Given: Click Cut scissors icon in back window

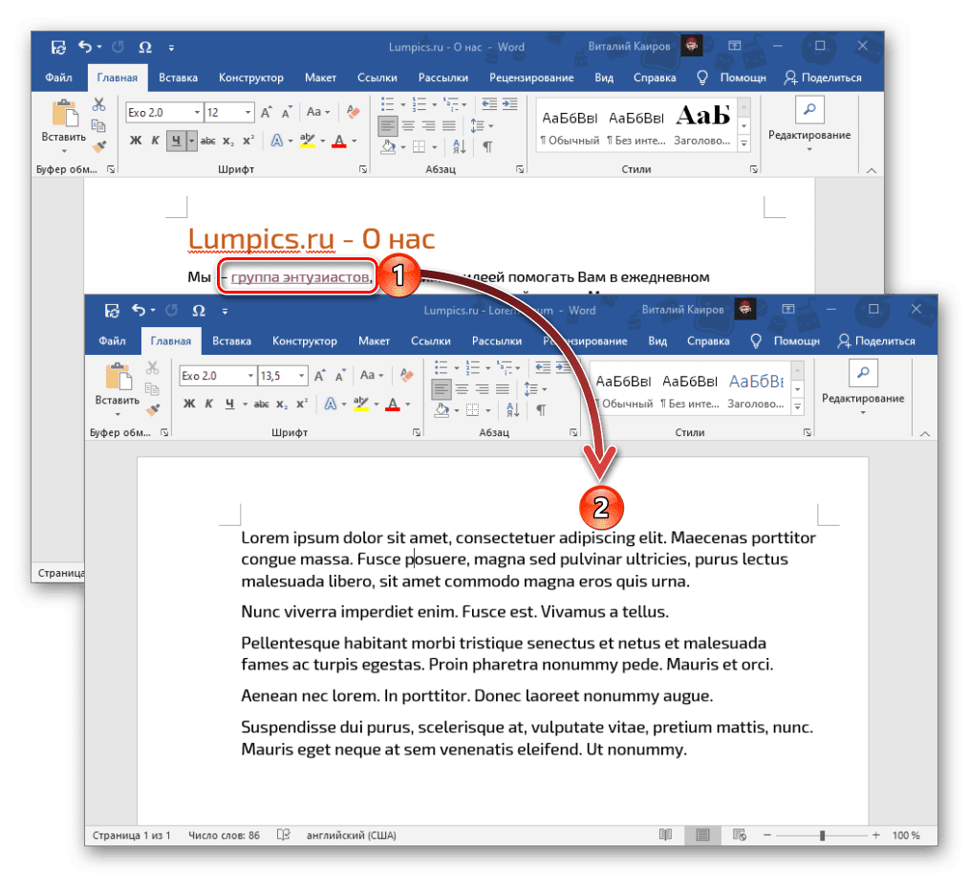Looking at the screenshot, I should 98,104.
